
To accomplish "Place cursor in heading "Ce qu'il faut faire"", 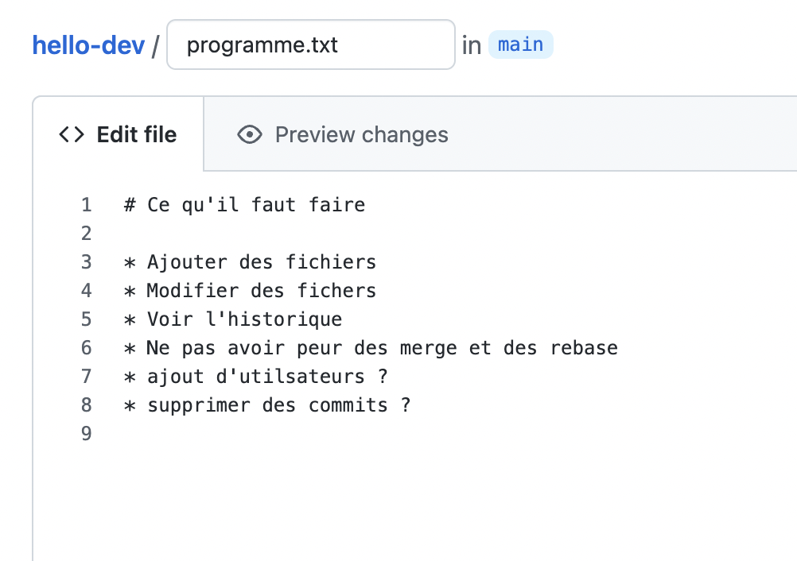I will 255,205.
